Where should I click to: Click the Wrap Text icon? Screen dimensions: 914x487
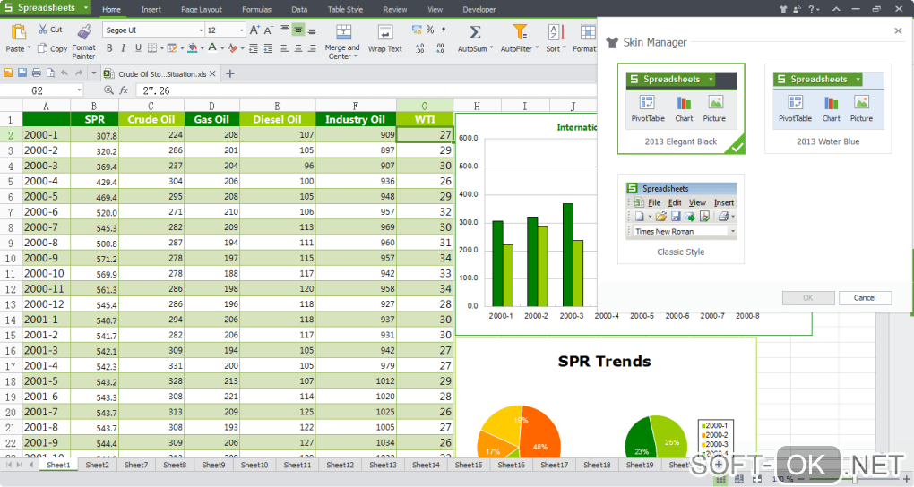[385, 32]
